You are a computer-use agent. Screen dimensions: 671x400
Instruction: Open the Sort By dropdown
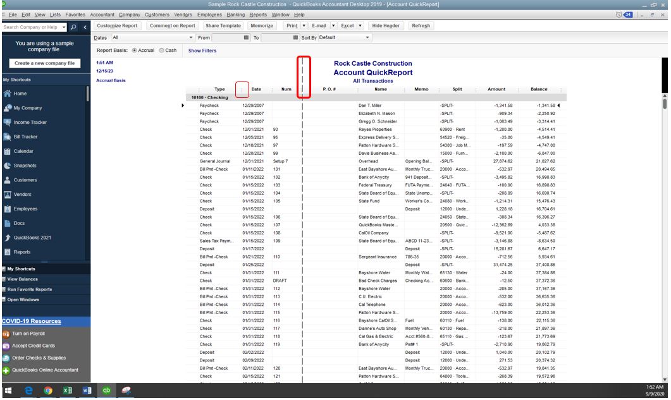[366, 37]
